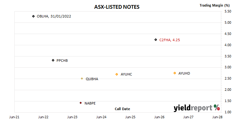Click the red and green percent logo icon
The height and width of the screenshot is (122, 234).
[217, 107]
